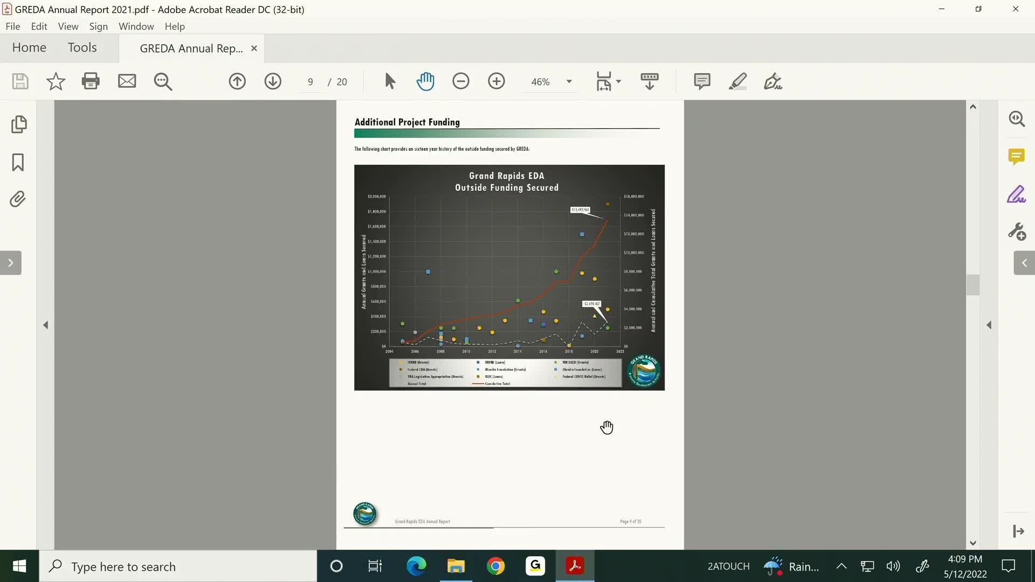Image resolution: width=1035 pixels, height=582 pixels.
Task: Select the Highlight text pen tool
Action: coord(737,81)
